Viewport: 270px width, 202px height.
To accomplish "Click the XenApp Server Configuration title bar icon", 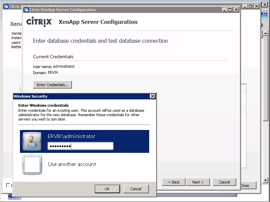I will [26, 10].
